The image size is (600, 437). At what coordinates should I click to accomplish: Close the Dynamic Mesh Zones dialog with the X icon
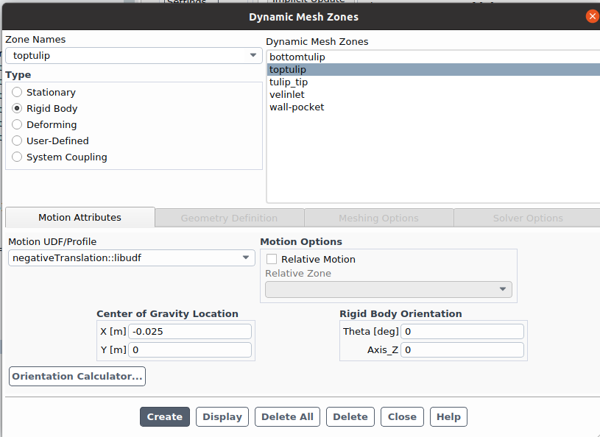pyautogui.click(x=592, y=16)
